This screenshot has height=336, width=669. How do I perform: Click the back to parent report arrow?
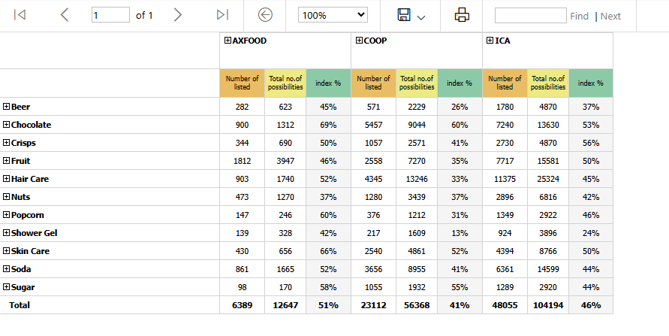pos(265,15)
